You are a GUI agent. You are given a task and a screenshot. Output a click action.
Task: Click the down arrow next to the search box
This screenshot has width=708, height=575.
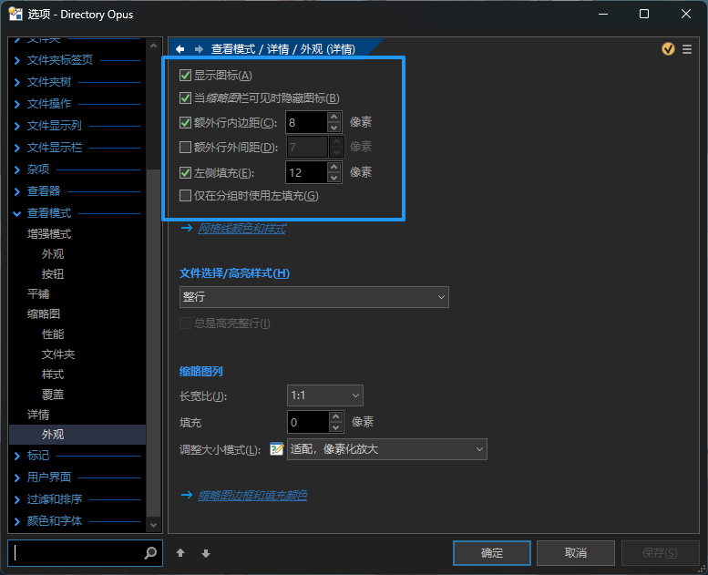tap(206, 553)
